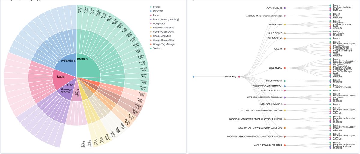
Task: Collapse the BUILD DEVICE tree node
Action: click(x=285, y=33)
